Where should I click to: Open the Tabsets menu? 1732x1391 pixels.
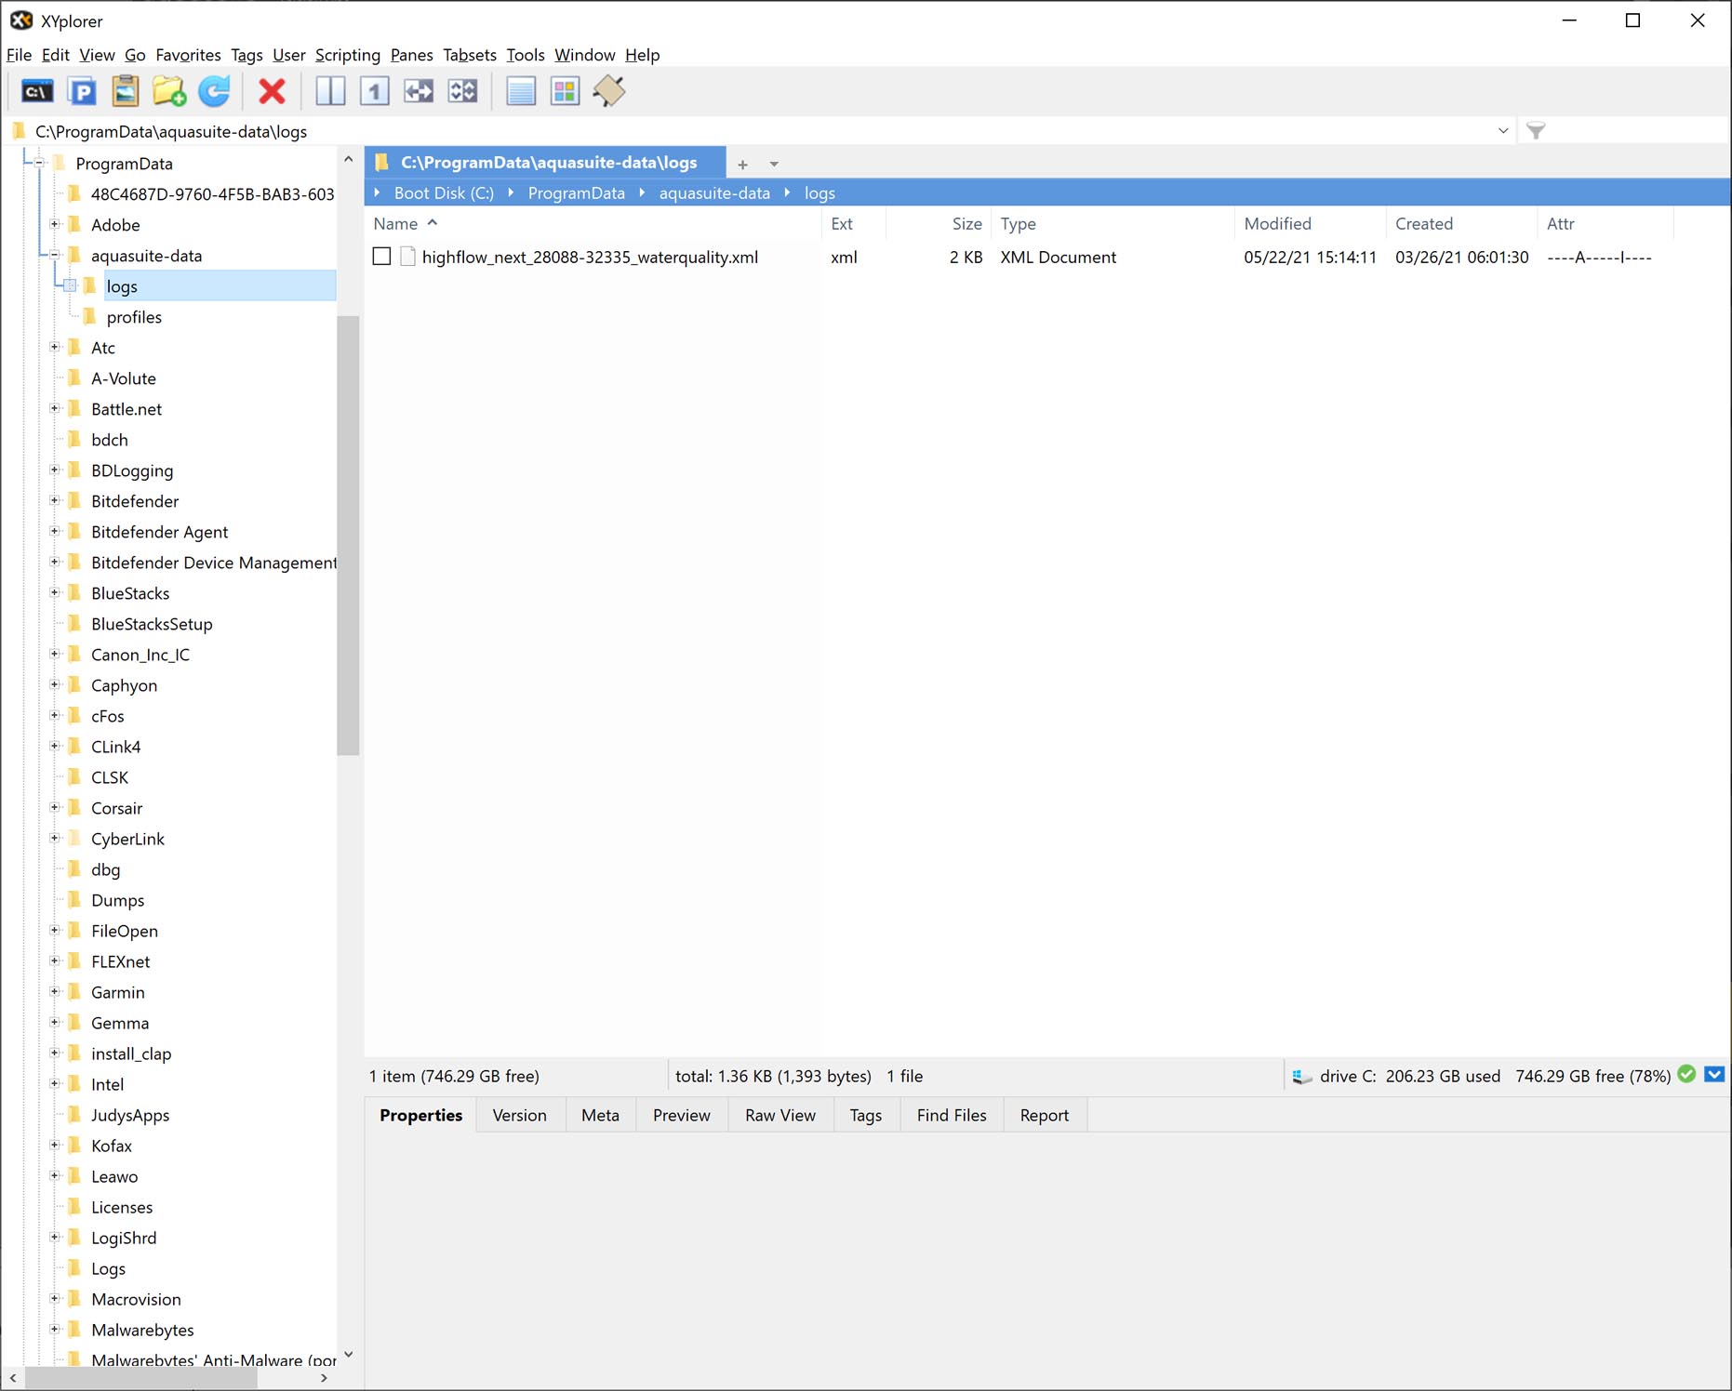click(470, 55)
